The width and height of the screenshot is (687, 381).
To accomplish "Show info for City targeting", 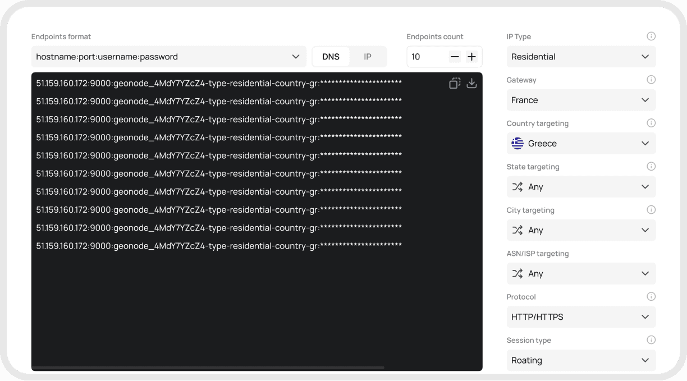I will click(651, 210).
